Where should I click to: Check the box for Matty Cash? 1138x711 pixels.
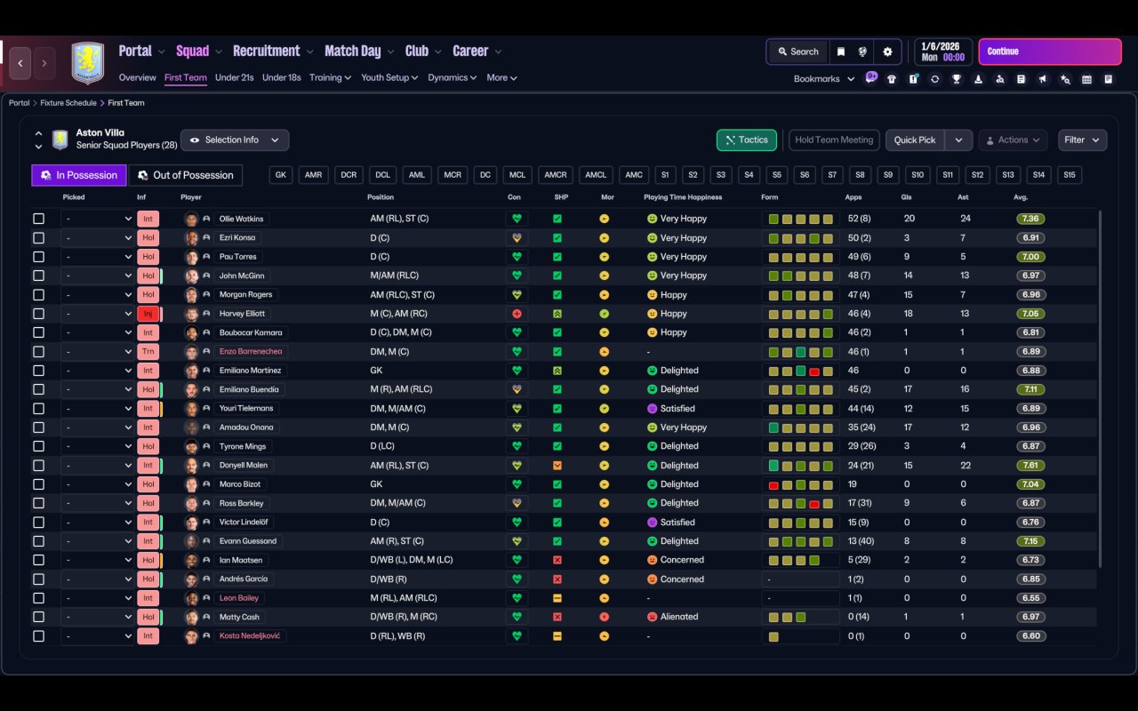click(x=38, y=617)
